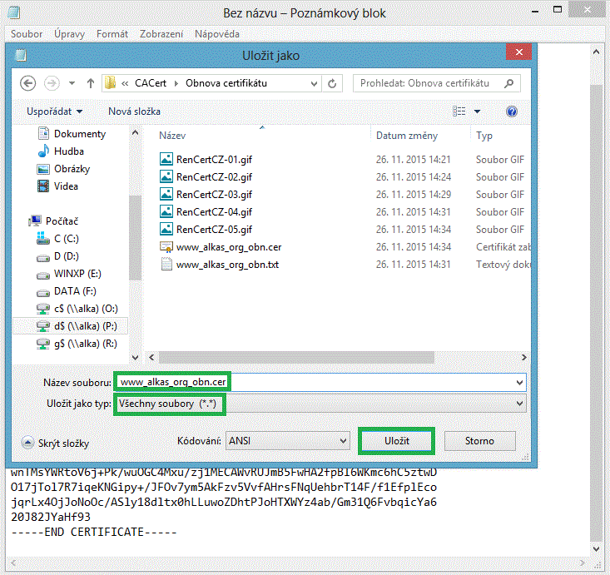Select the Hudba library icon
This screenshot has width=610, height=575.
[43, 151]
